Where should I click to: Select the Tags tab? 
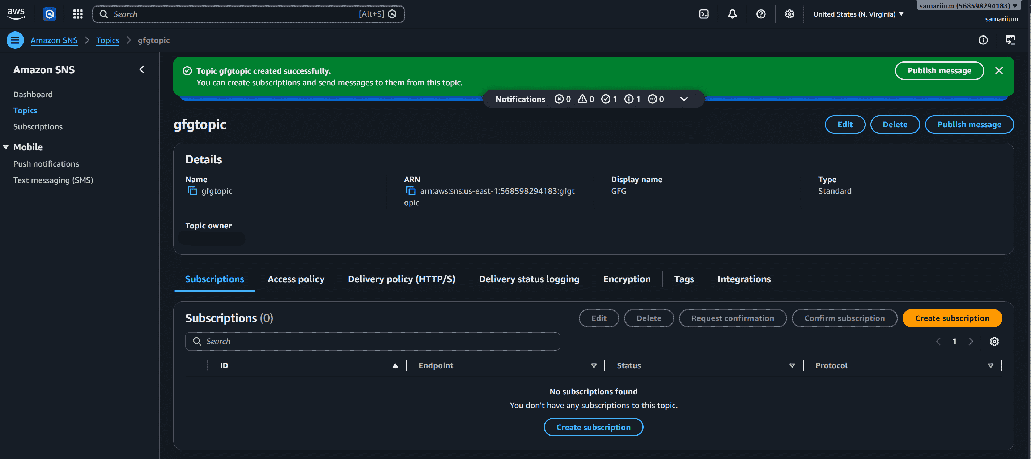[x=684, y=279]
